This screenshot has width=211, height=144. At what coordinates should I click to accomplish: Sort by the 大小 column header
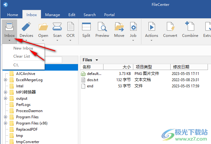click(118, 67)
